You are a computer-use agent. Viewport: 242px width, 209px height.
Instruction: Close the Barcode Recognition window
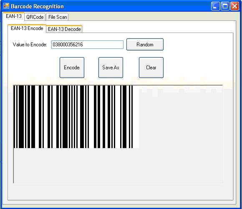point(234,6)
